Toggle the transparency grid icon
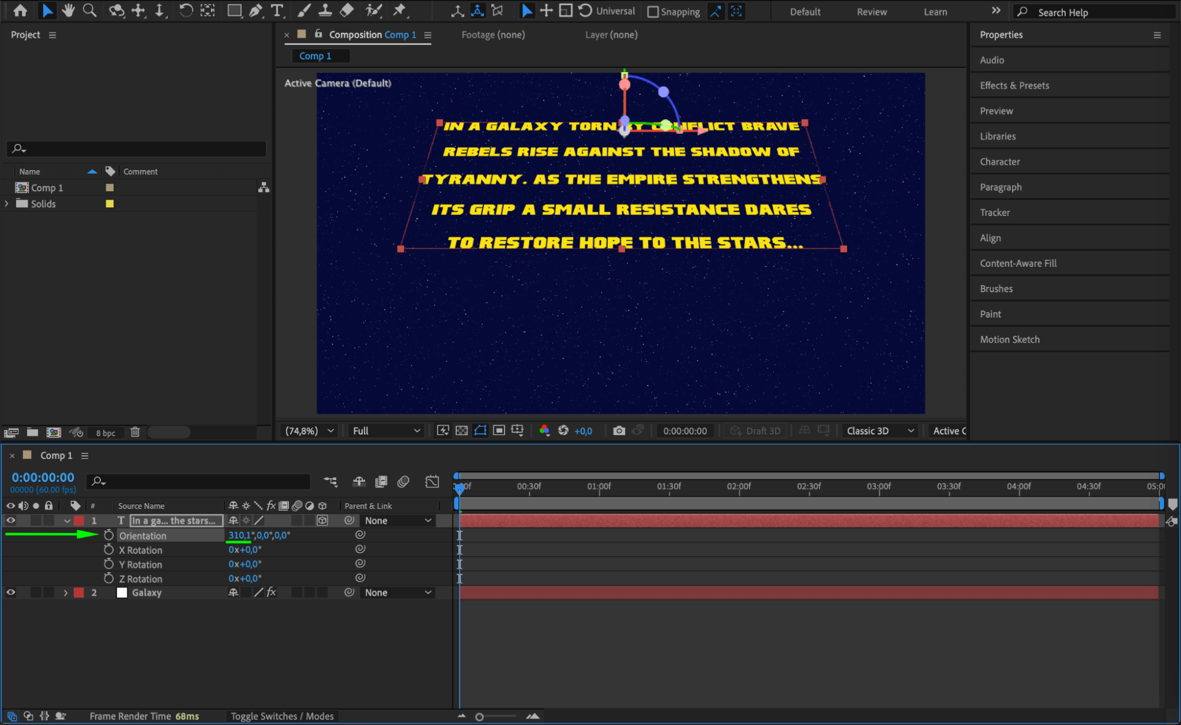Image resolution: width=1181 pixels, height=725 pixels. (x=461, y=430)
